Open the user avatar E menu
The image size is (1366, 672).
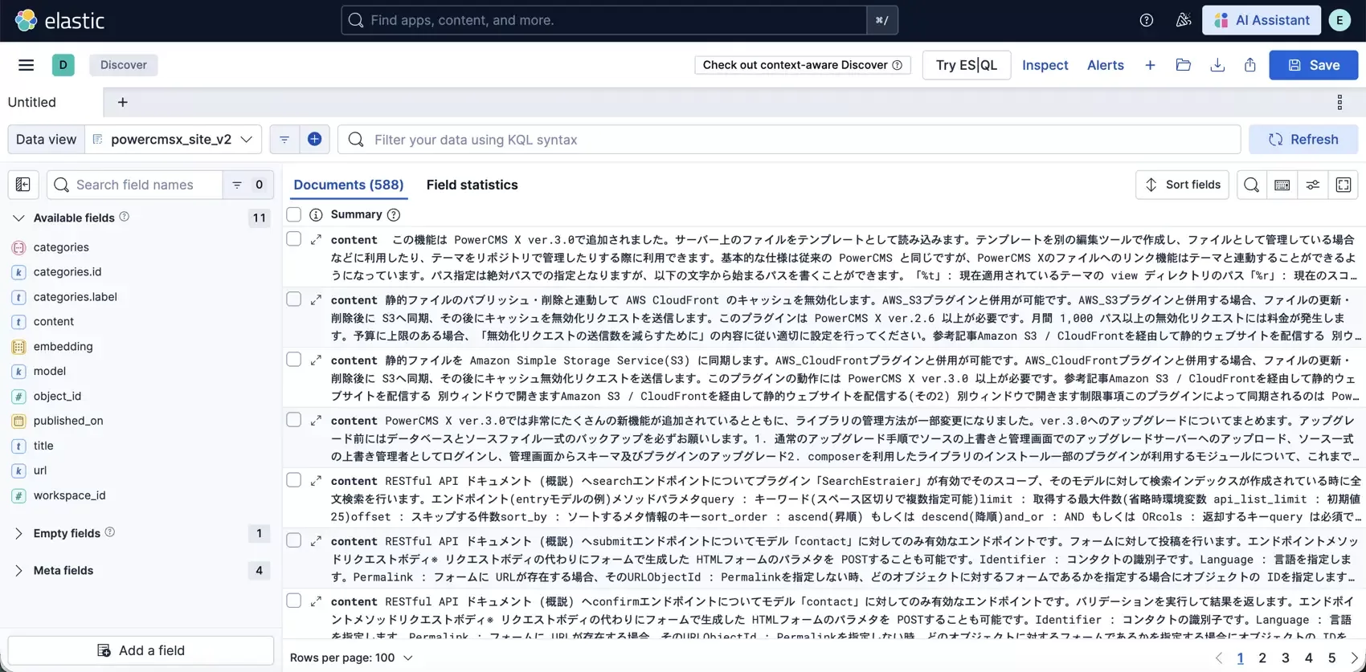pos(1339,20)
